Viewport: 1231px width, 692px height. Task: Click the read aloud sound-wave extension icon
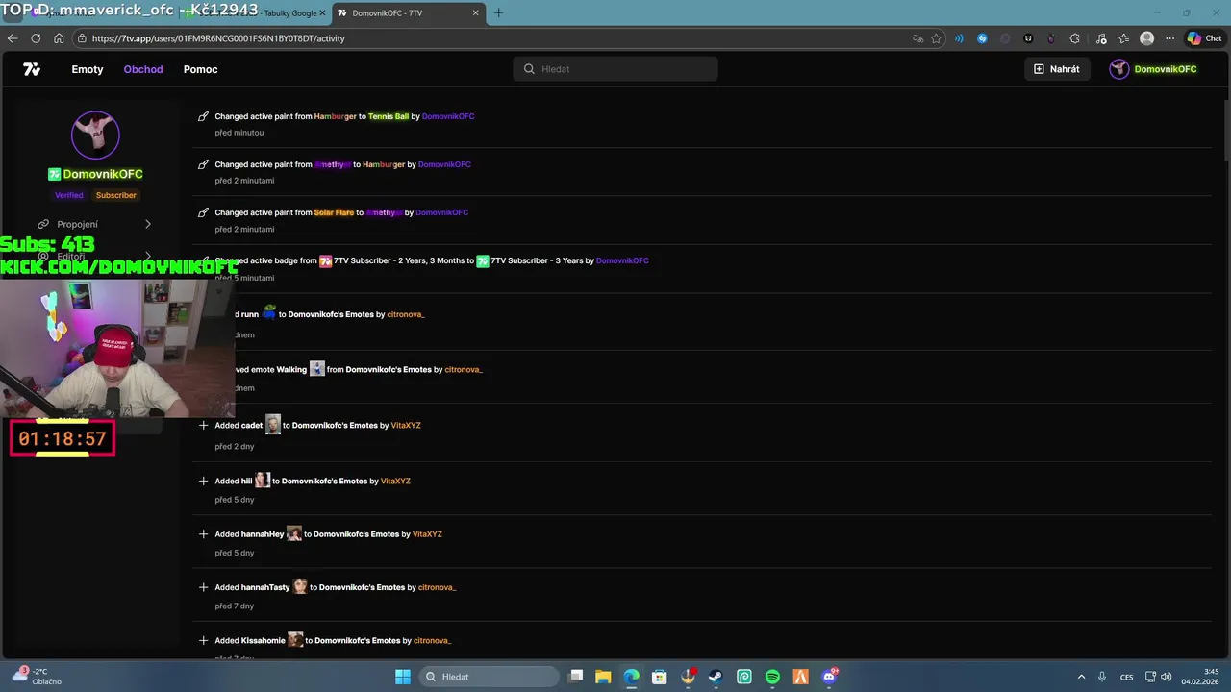tap(959, 38)
